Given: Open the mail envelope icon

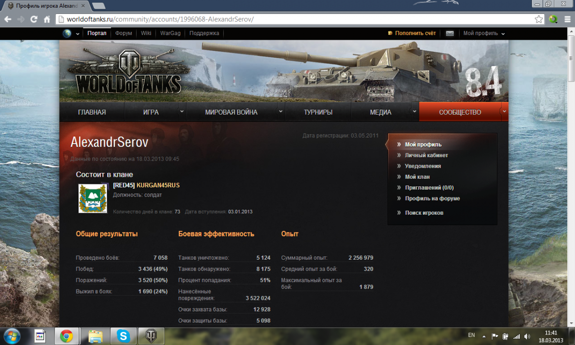Looking at the screenshot, I should point(449,34).
